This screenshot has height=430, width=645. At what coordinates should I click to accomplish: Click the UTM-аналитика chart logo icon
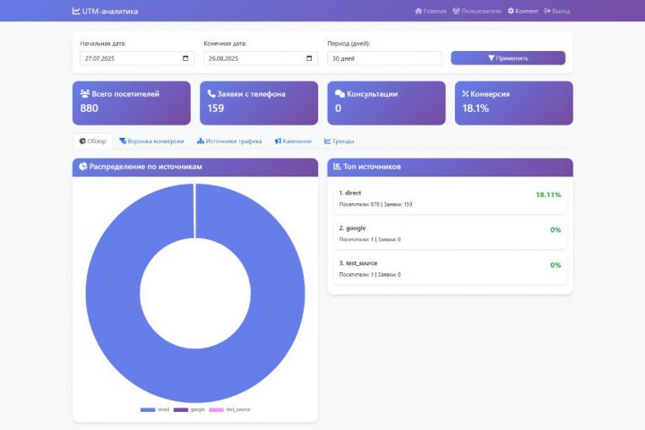pos(76,11)
